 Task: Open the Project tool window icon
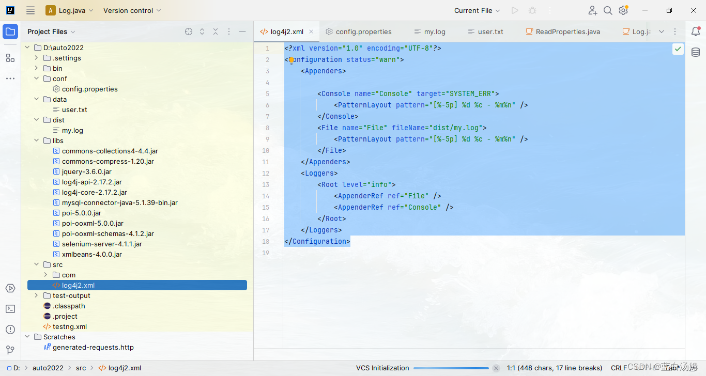tap(10, 32)
